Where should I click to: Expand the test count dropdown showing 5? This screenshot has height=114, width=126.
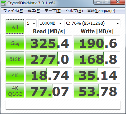(x=31, y=23)
